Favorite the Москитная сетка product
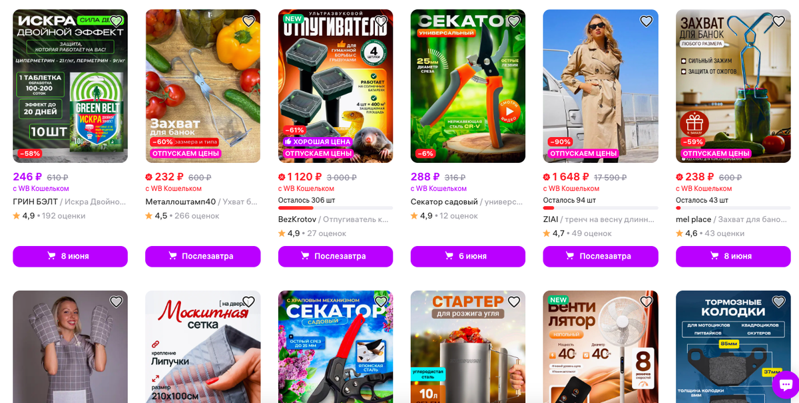Image resolution: width=799 pixels, height=403 pixels. [248, 302]
